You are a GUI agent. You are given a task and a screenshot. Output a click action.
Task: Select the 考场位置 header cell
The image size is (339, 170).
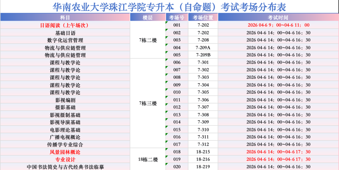203,18
